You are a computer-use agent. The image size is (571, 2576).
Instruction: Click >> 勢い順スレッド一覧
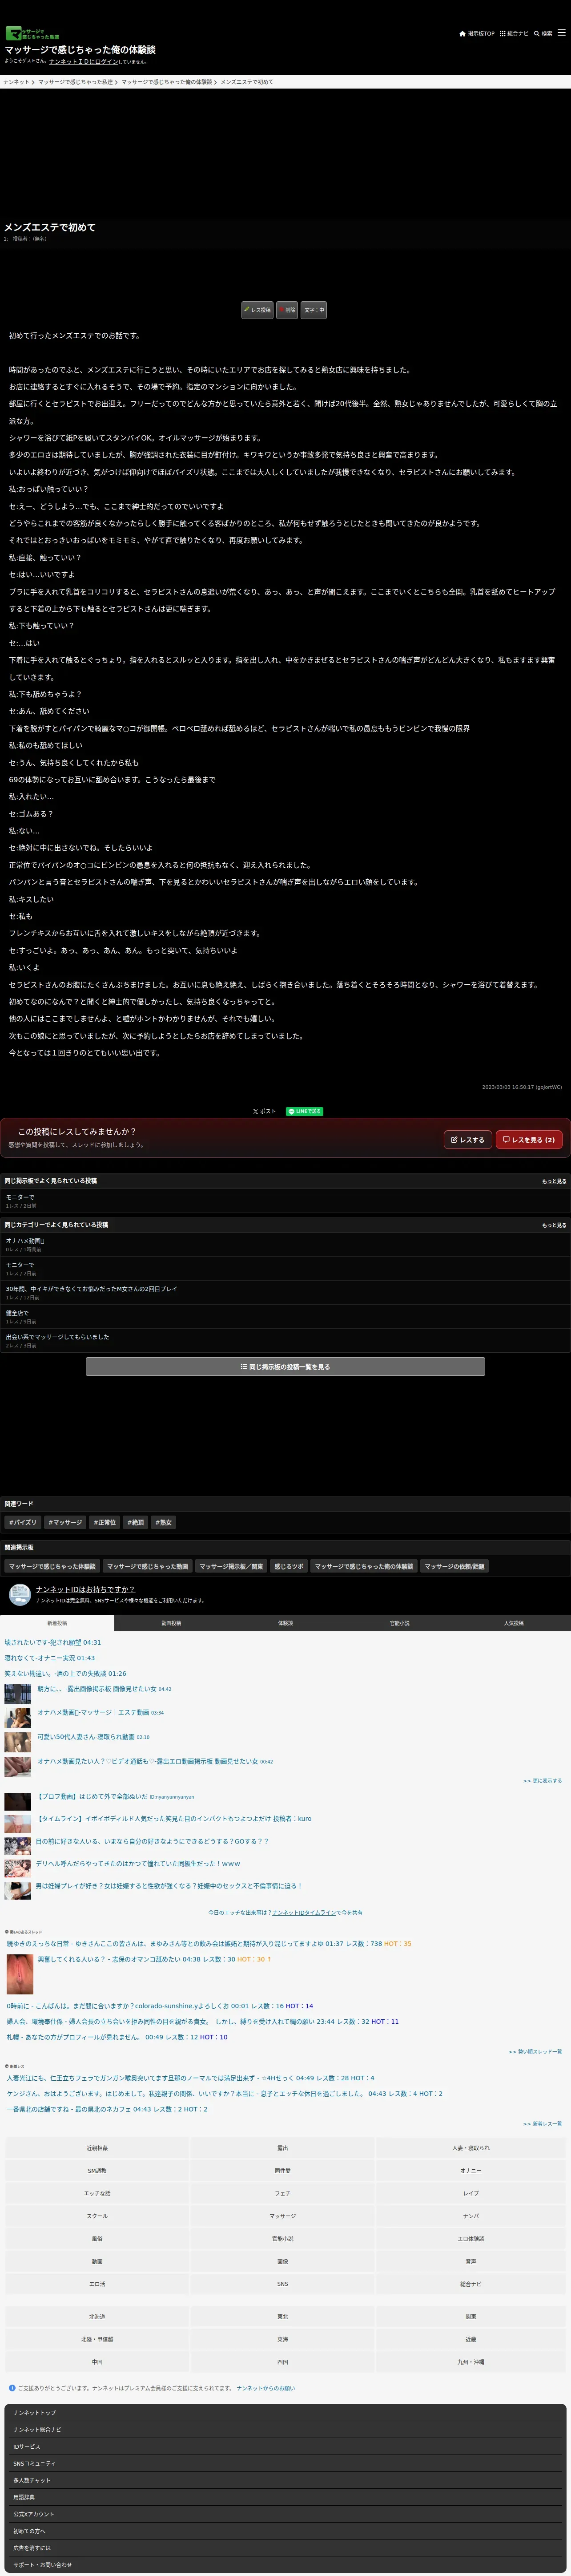tap(535, 2051)
